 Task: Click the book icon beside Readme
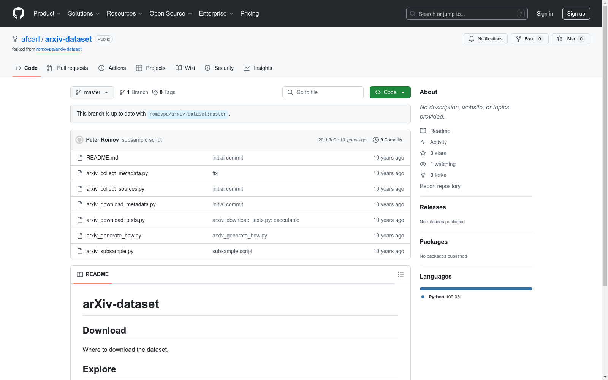tap(423, 131)
